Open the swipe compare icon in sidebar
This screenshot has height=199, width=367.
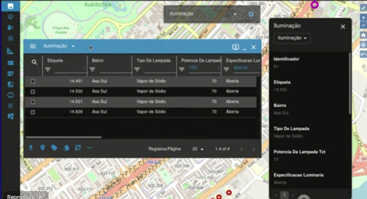click(10, 84)
